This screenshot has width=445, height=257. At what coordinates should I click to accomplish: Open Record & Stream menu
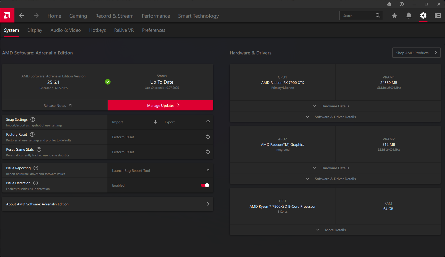click(x=114, y=16)
